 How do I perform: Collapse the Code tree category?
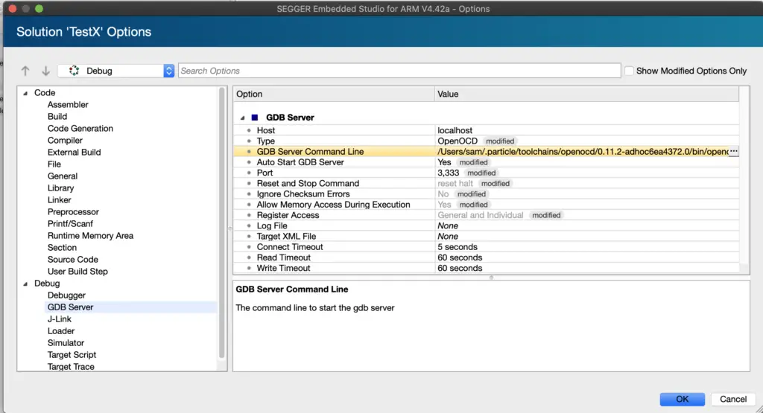pos(25,93)
